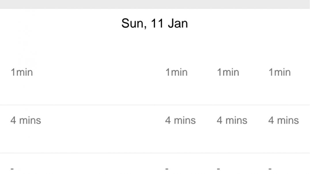Tap the third dash in the bottom row

coord(218,168)
